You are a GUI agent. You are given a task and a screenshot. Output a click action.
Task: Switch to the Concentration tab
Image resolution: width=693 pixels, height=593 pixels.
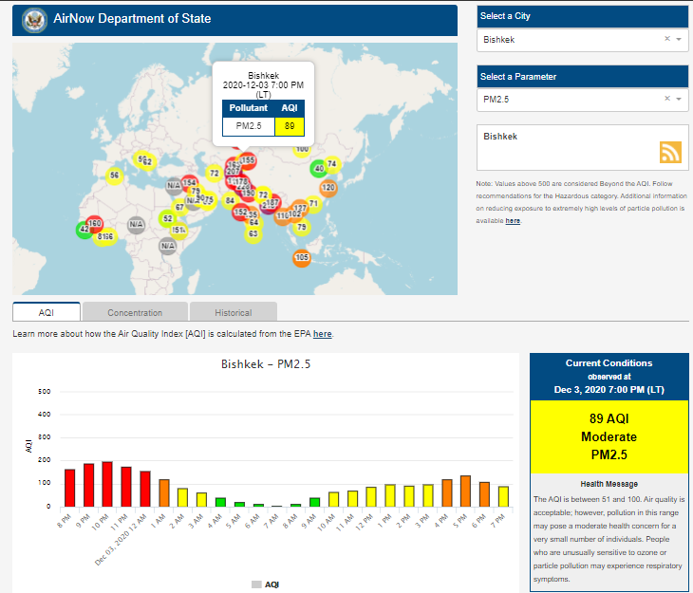[x=135, y=312]
